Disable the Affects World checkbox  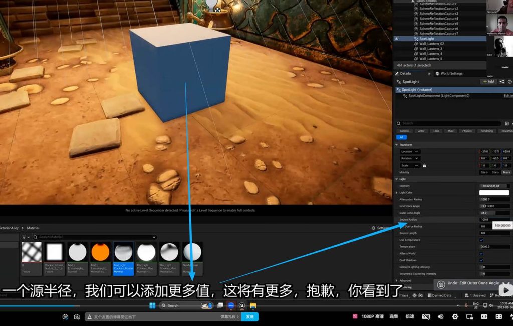coord(481,253)
